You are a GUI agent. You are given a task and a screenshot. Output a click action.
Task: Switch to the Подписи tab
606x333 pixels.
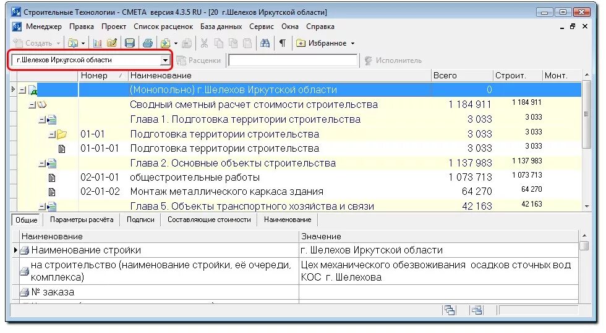140,220
